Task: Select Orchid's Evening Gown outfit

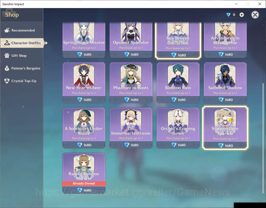Action: click(178, 128)
